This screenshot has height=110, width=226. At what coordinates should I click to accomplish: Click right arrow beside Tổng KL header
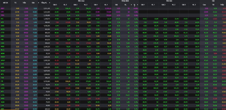point(50,3)
